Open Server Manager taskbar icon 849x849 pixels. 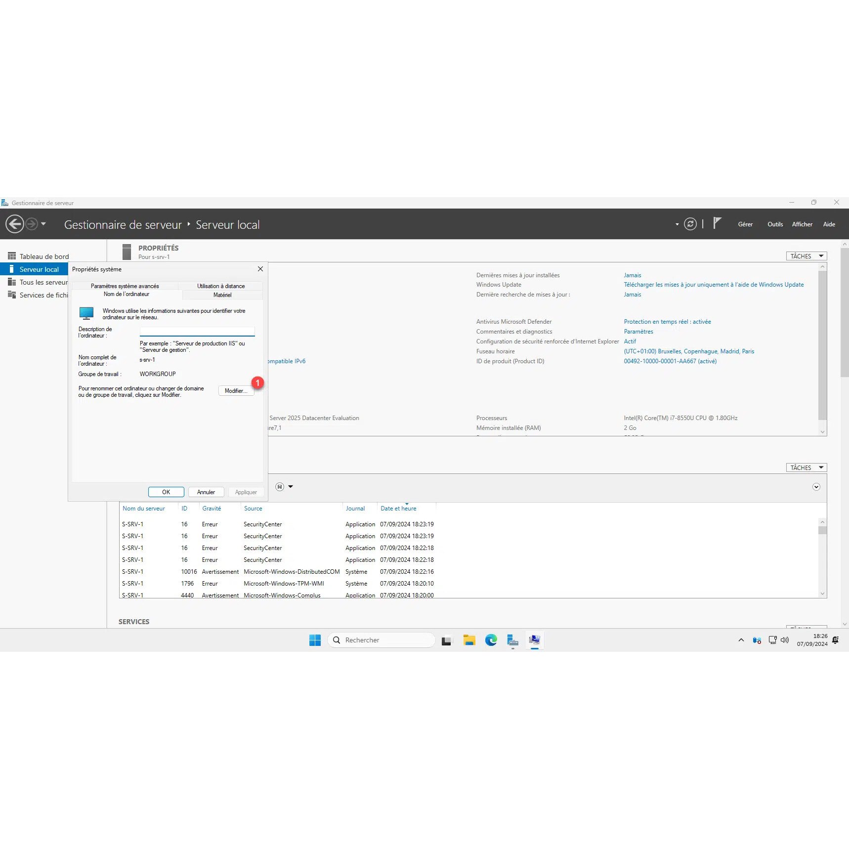point(512,640)
